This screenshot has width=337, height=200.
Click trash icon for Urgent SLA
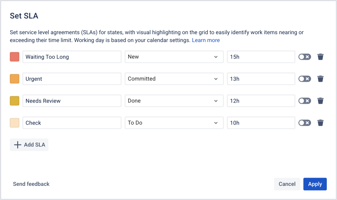(320, 79)
